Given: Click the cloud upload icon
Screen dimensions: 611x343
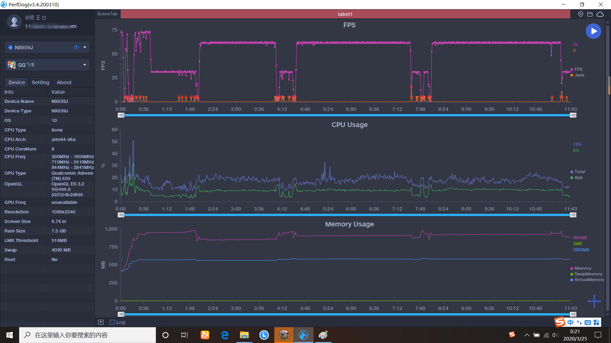Looking at the screenshot, I should coord(600,14).
